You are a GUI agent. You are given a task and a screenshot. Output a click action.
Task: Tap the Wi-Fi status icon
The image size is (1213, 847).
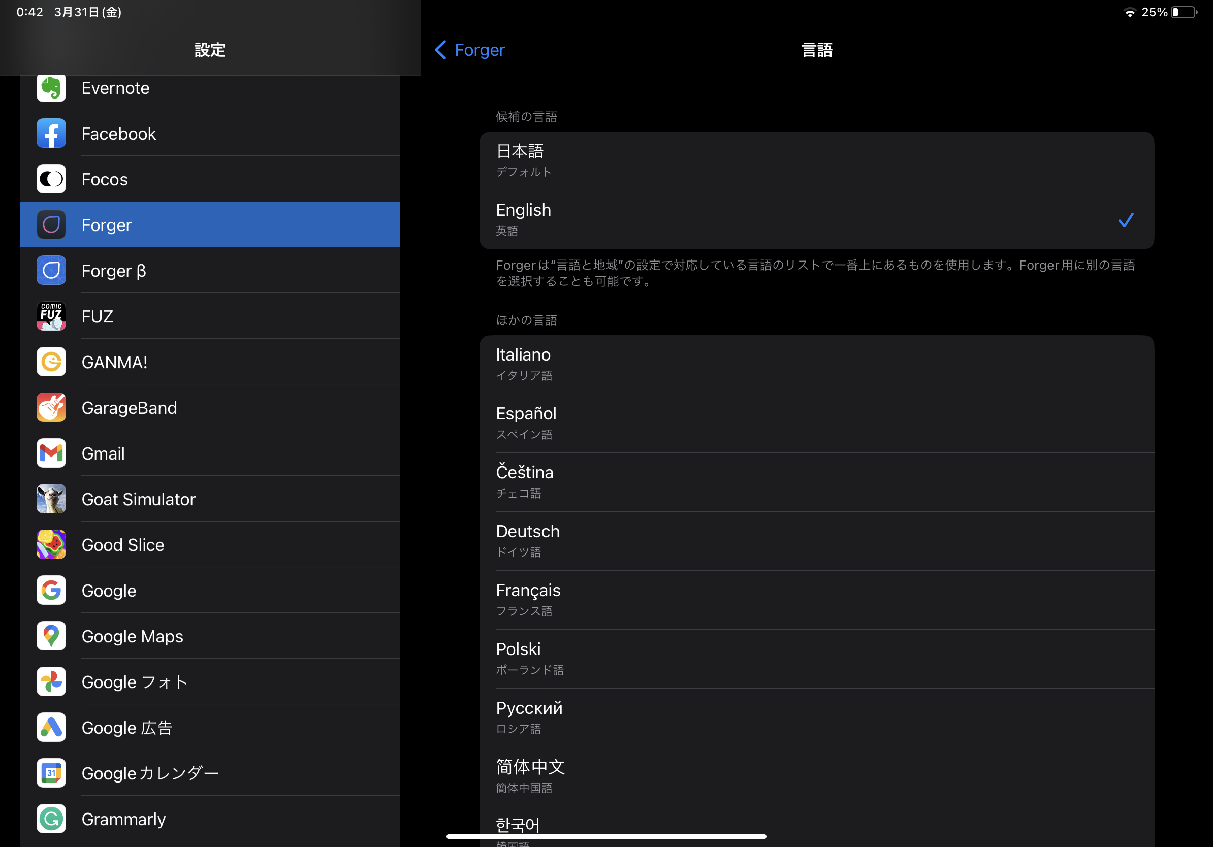pyautogui.click(x=1130, y=13)
